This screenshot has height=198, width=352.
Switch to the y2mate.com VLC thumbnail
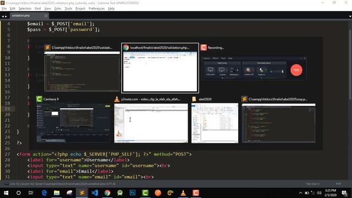(151, 119)
